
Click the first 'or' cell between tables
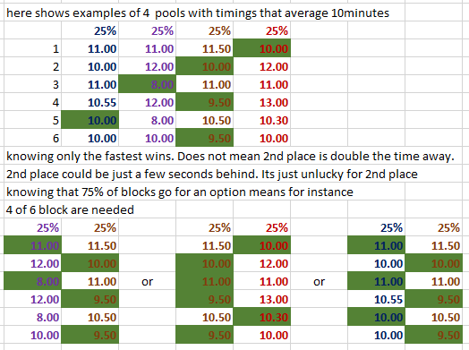coord(147,281)
